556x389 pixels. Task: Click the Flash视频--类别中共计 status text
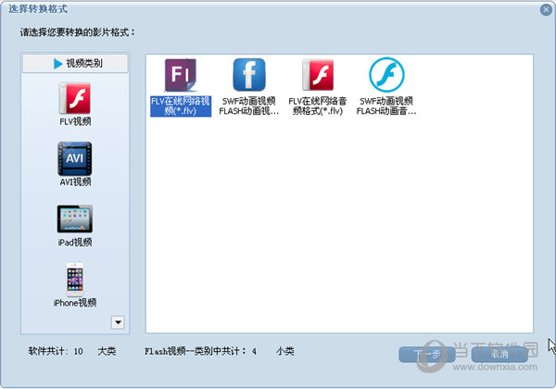point(200,351)
